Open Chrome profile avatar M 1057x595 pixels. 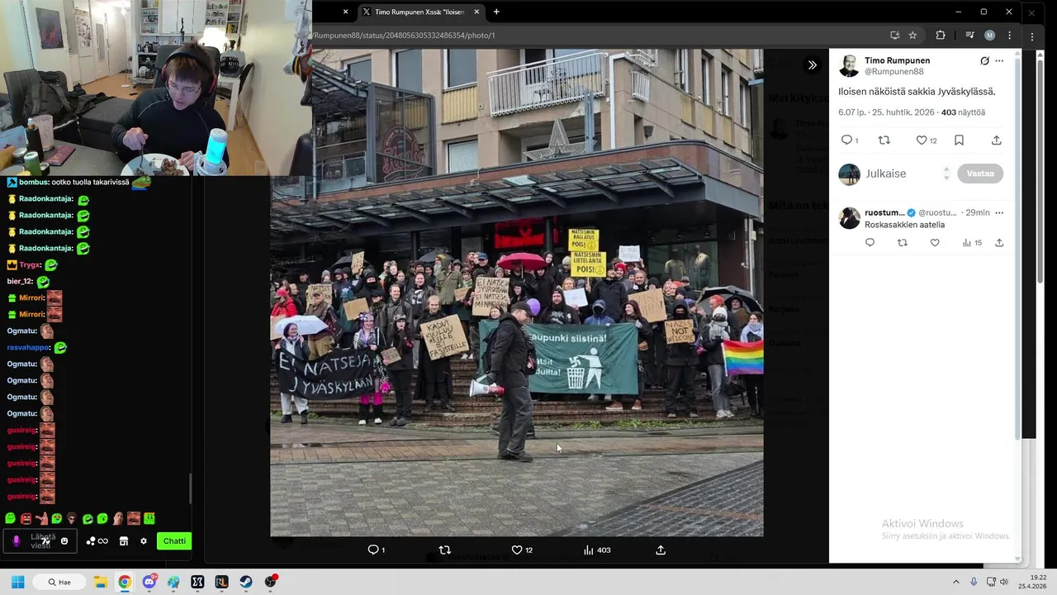989,36
